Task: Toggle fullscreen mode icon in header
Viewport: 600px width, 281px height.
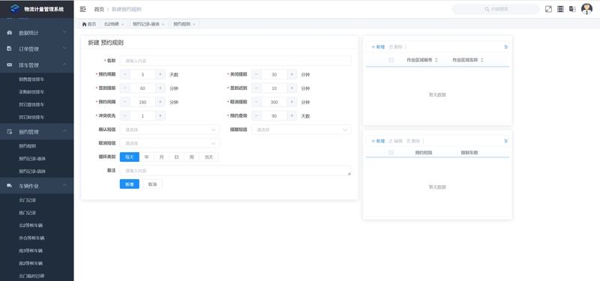Action: click(x=548, y=9)
